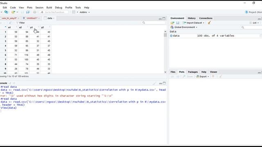Open the dropdown arrow beside open file icon

tap(17, 12)
